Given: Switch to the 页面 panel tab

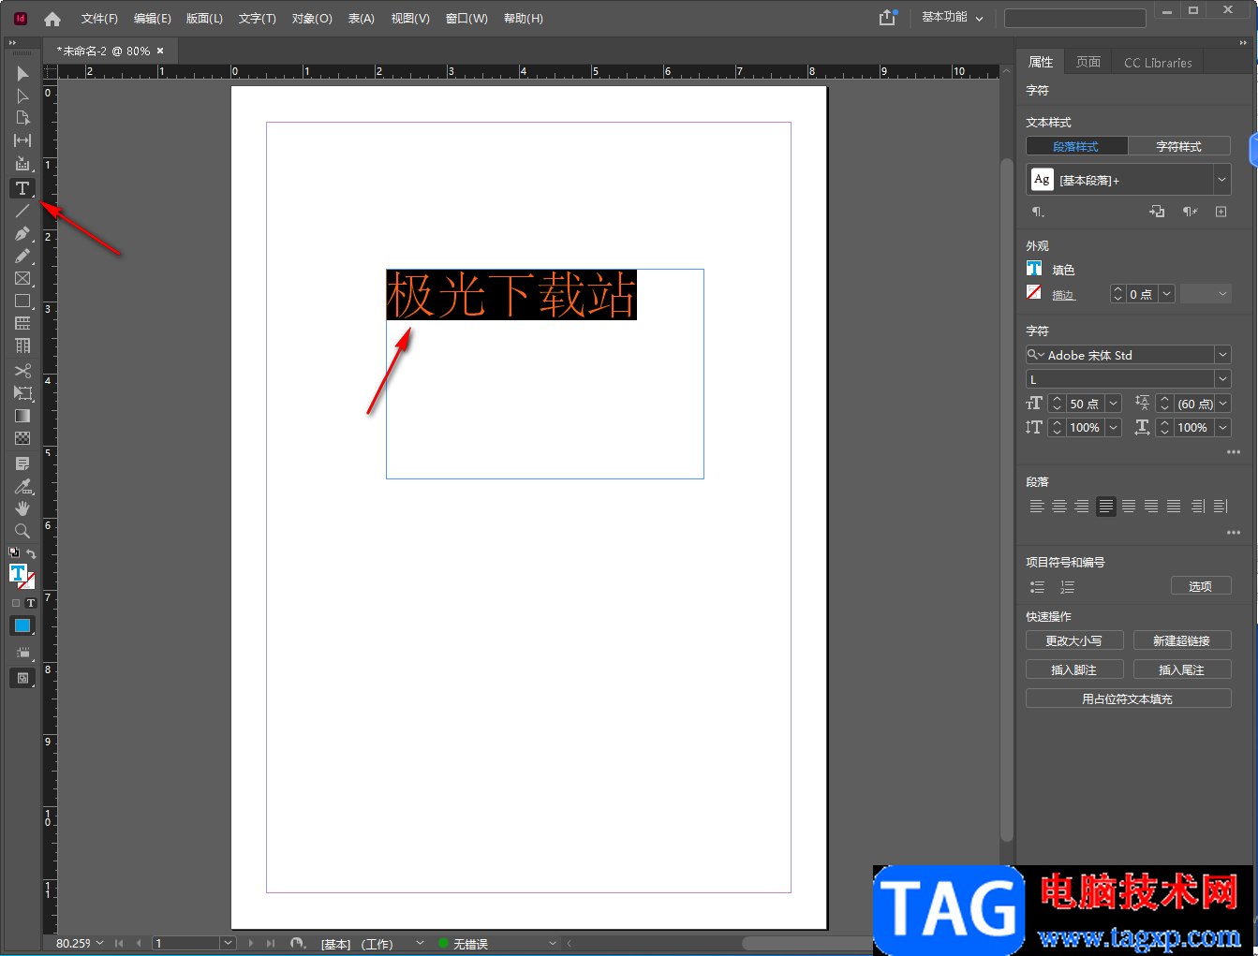Looking at the screenshot, I should point(1088,63).
